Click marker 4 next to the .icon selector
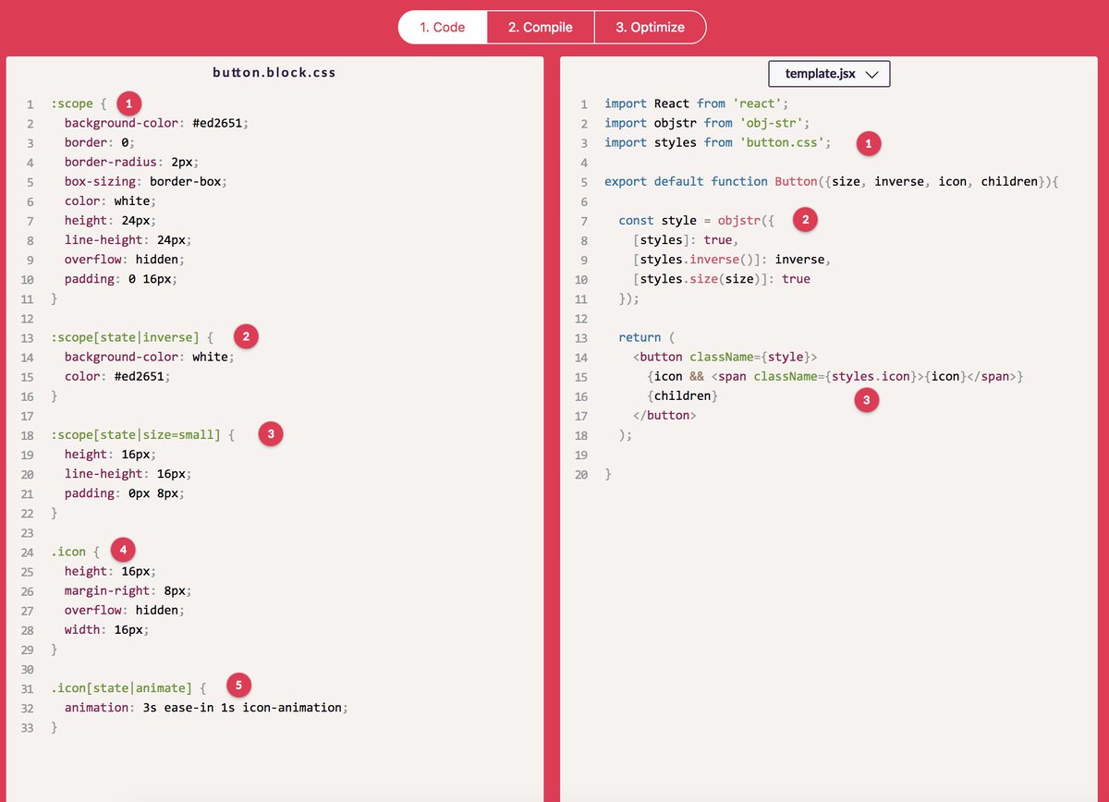 (122, 551)
